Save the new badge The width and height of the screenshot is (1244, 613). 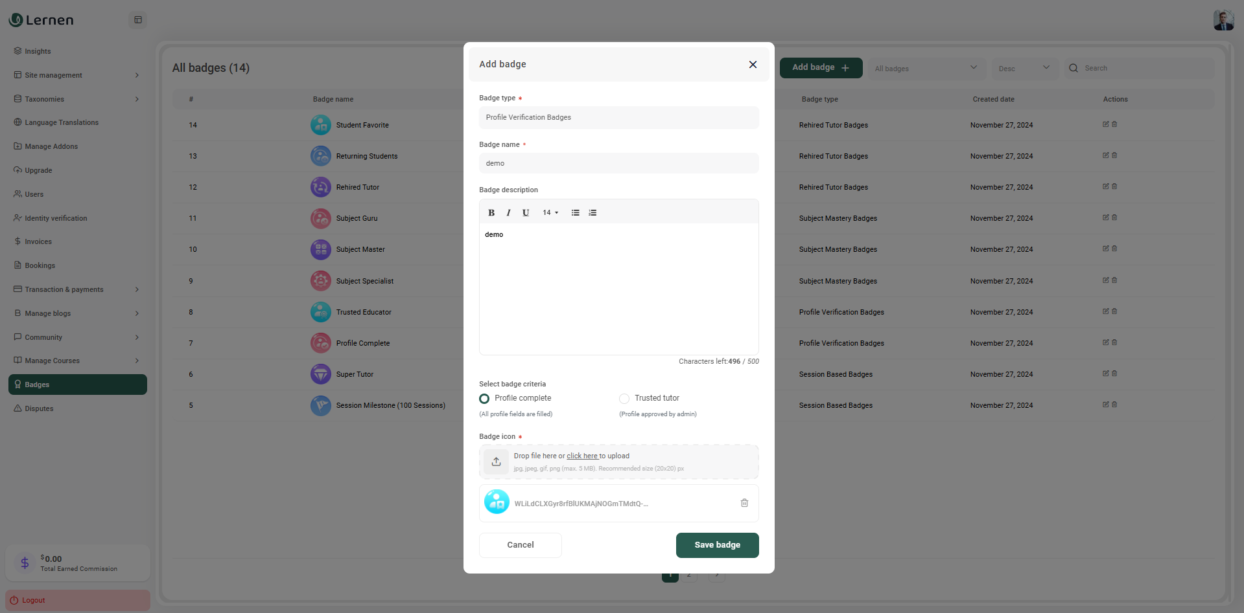point(717,545)
